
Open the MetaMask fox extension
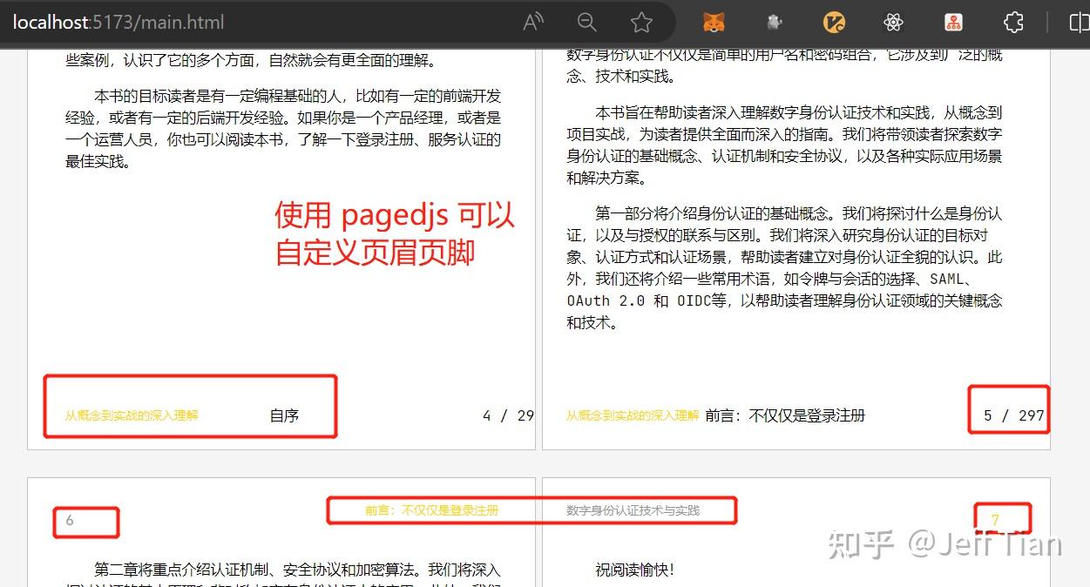713,23
